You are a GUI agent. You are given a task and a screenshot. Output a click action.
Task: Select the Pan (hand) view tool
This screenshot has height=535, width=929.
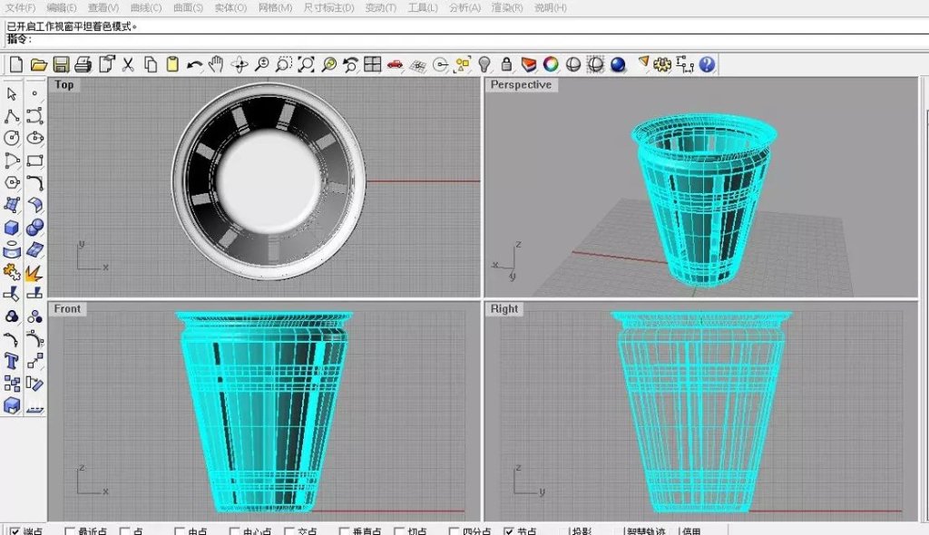click(216, 64)
